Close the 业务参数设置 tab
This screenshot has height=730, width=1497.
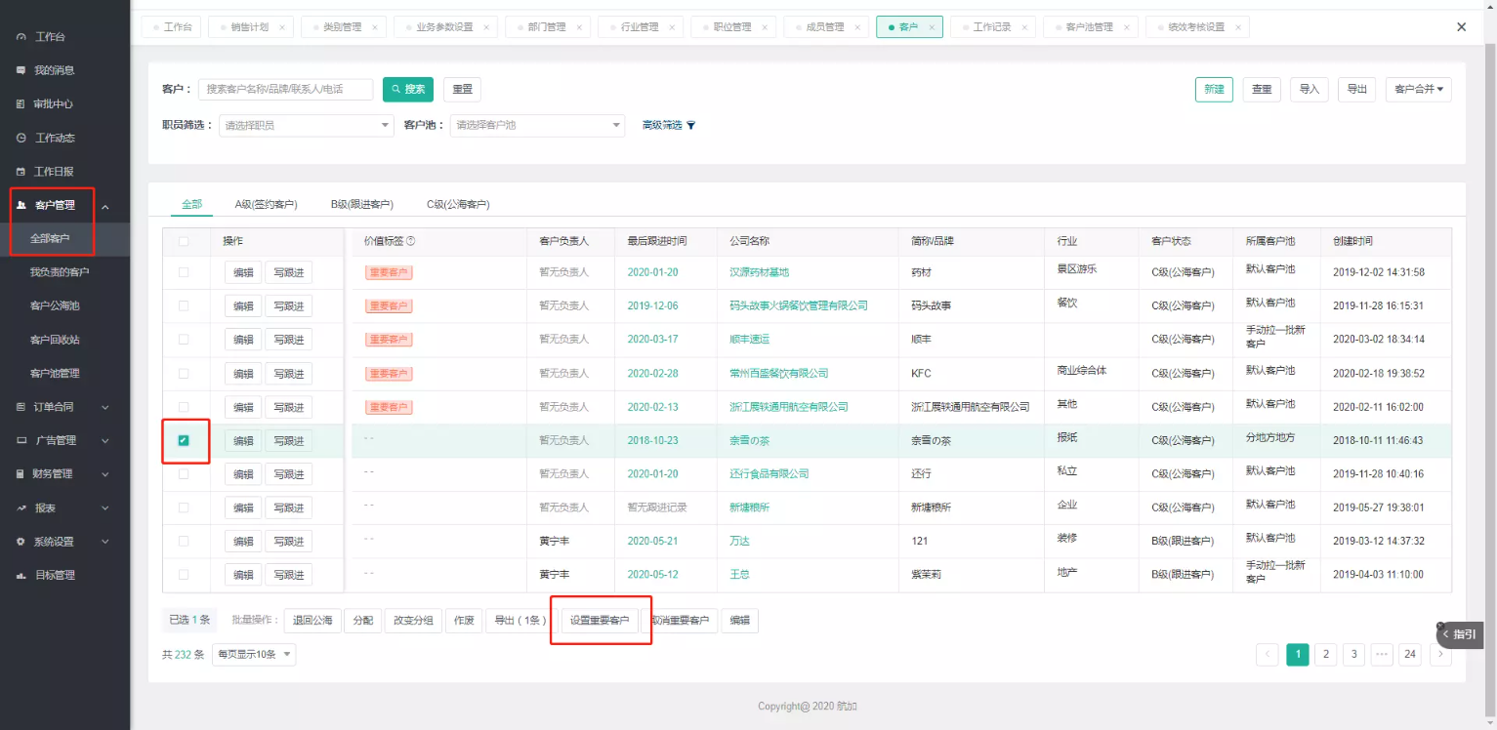coord(486,27)
